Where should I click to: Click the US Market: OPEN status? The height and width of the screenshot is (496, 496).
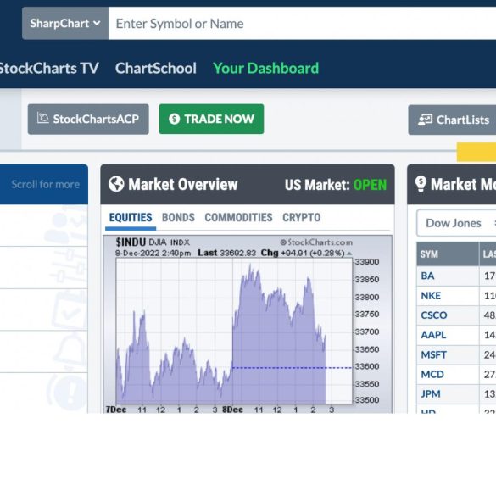336,185
